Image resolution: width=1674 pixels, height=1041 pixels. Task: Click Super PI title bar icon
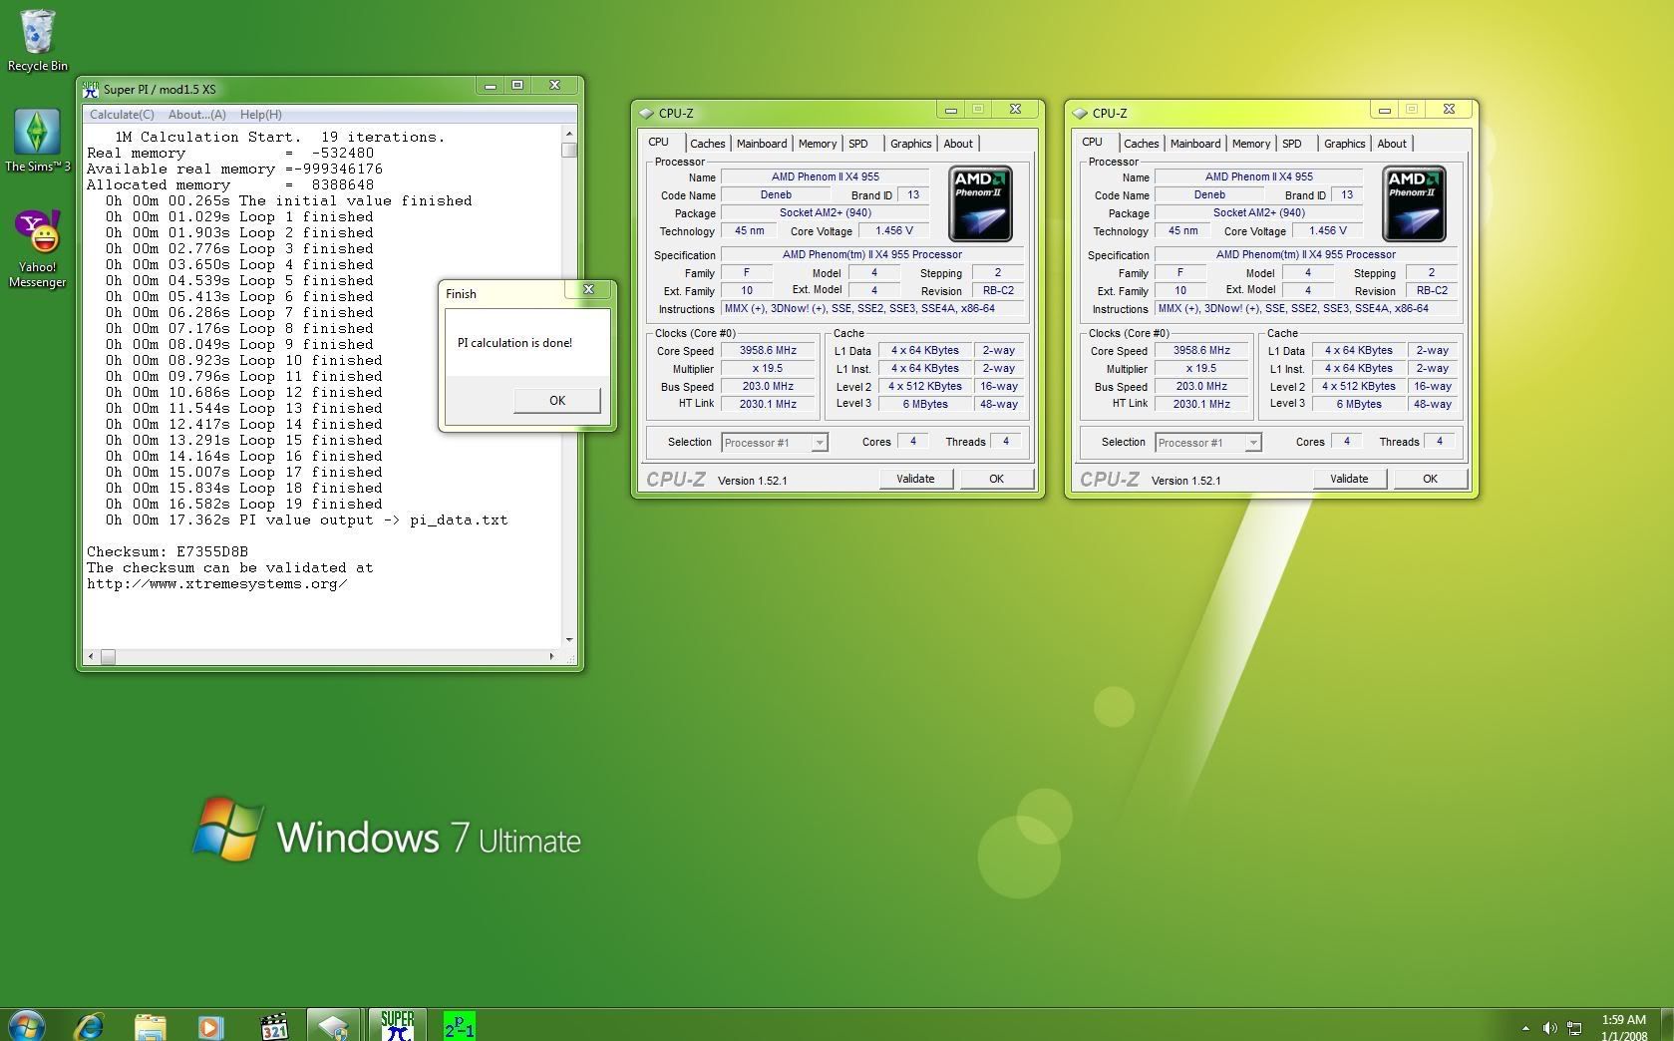[91, 89]
